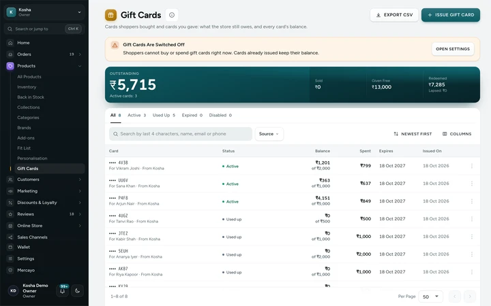Open the Per Page 50 dropdown

[430, 296]
